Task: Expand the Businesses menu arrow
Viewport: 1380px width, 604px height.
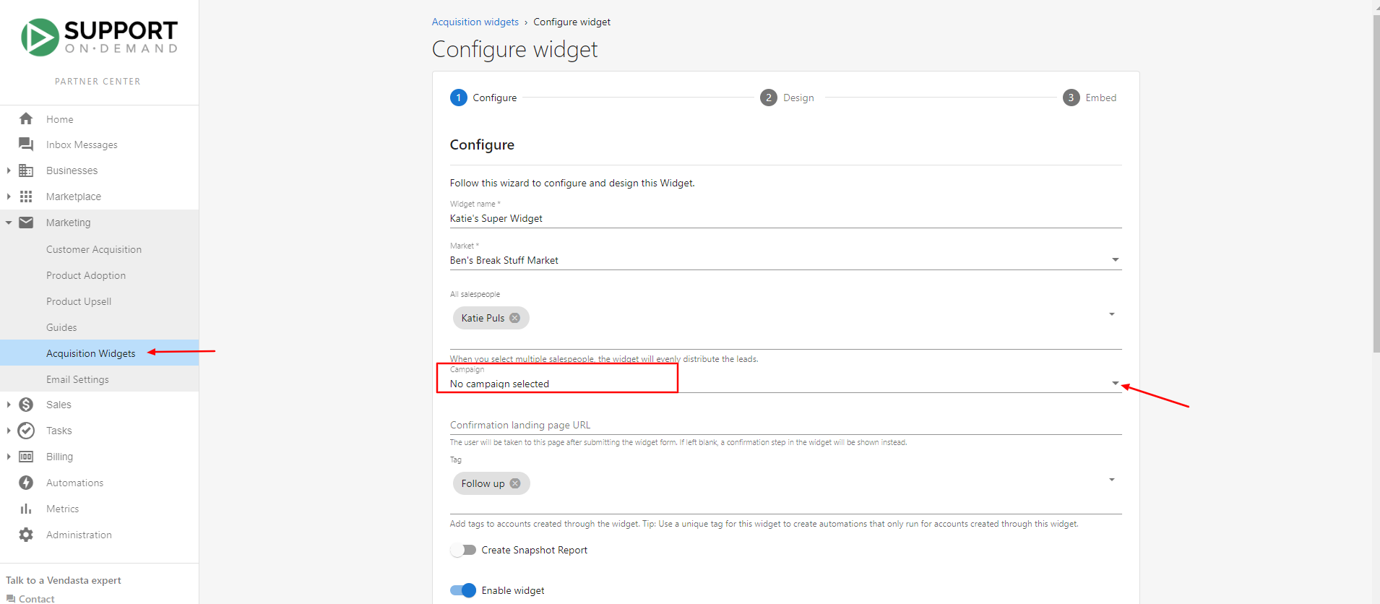Action: [9, 171]
